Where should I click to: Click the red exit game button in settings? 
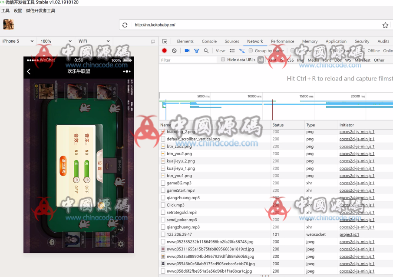(x=63, y=166)
